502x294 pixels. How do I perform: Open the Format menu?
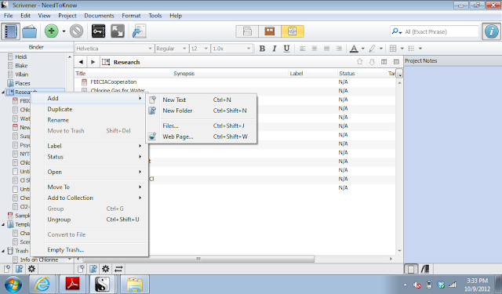(x=131, y=16)
